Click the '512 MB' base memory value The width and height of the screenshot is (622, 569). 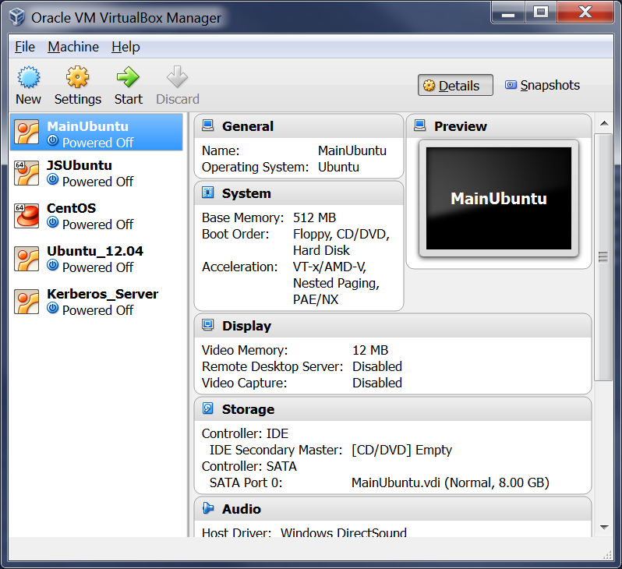(x=314, y=217)
